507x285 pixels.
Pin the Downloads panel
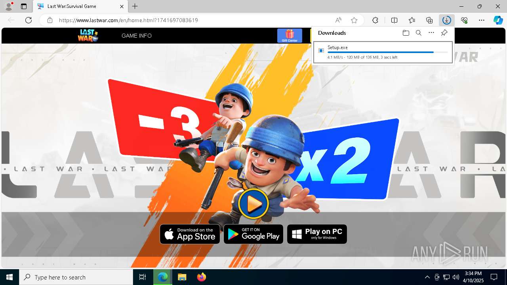[x=444, y=33]
